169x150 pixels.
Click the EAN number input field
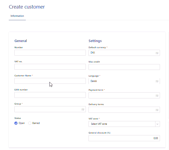[x=50, y=95]
